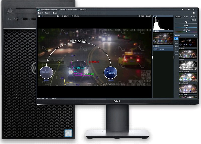Collapse the image enhancement panel arrow

point(195,35)
